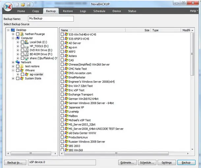Screen dimensions: 201x168
Task: Tick the System State checkbox
Action: click(18, 78)
